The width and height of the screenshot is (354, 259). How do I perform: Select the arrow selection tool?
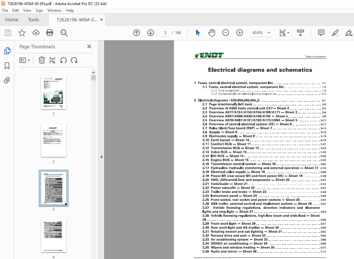[198, 33]
